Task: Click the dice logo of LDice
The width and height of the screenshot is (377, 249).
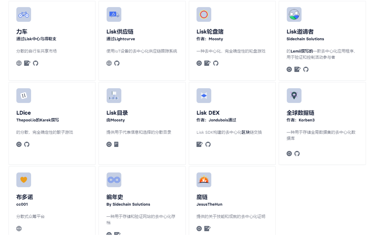Action: (x=24, y=96)
